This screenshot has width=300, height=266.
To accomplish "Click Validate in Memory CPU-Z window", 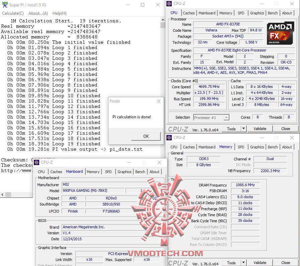I will click(260, 263).
